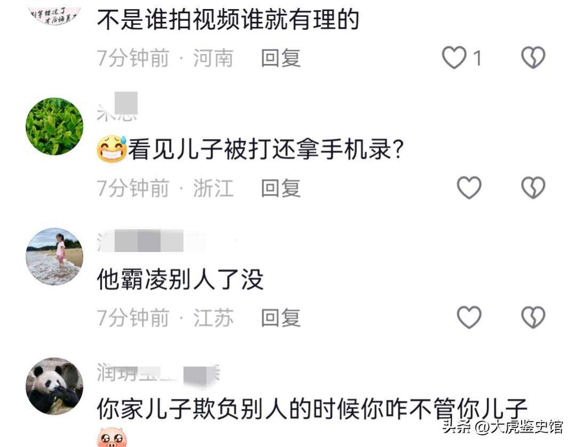Reply to the Zhejiang comment via 回复
The width and height of the screenshot is (576, 447).
point(281,188)
